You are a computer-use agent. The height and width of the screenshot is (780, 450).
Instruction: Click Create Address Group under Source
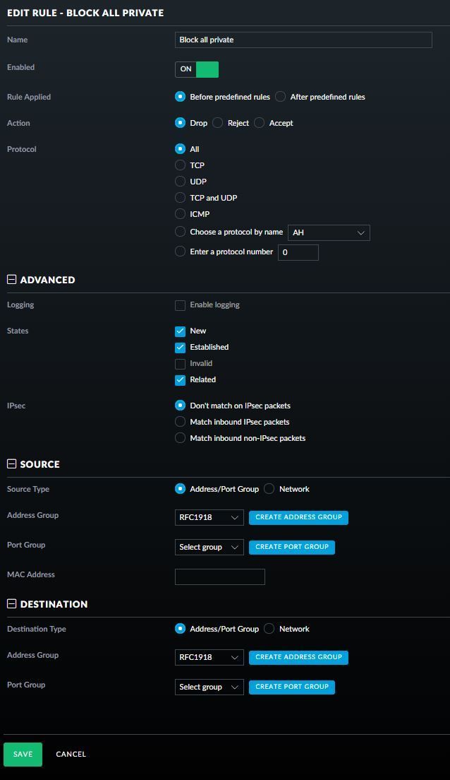pyautogui.click(x=298, y=517)
